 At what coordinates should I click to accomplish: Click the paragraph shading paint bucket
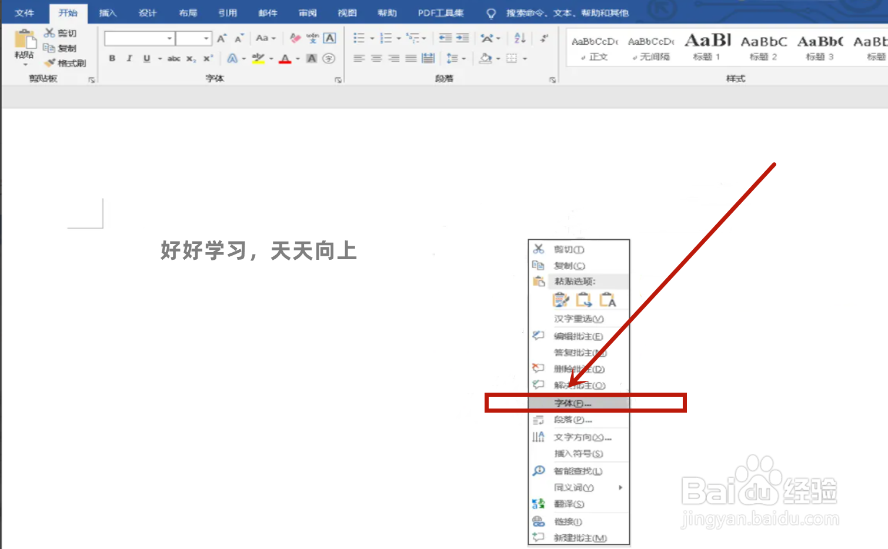486,58
